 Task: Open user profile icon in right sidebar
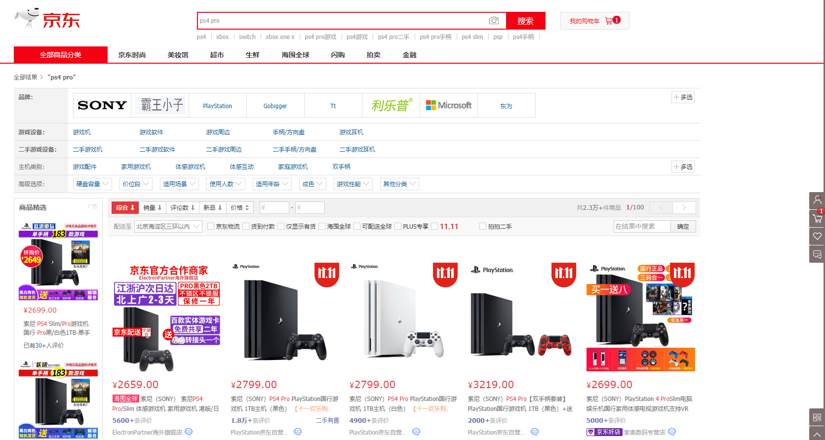817,200
